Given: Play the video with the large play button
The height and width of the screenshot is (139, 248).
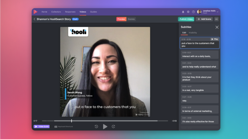Looking at the screenshot, I should coord(105,126).
